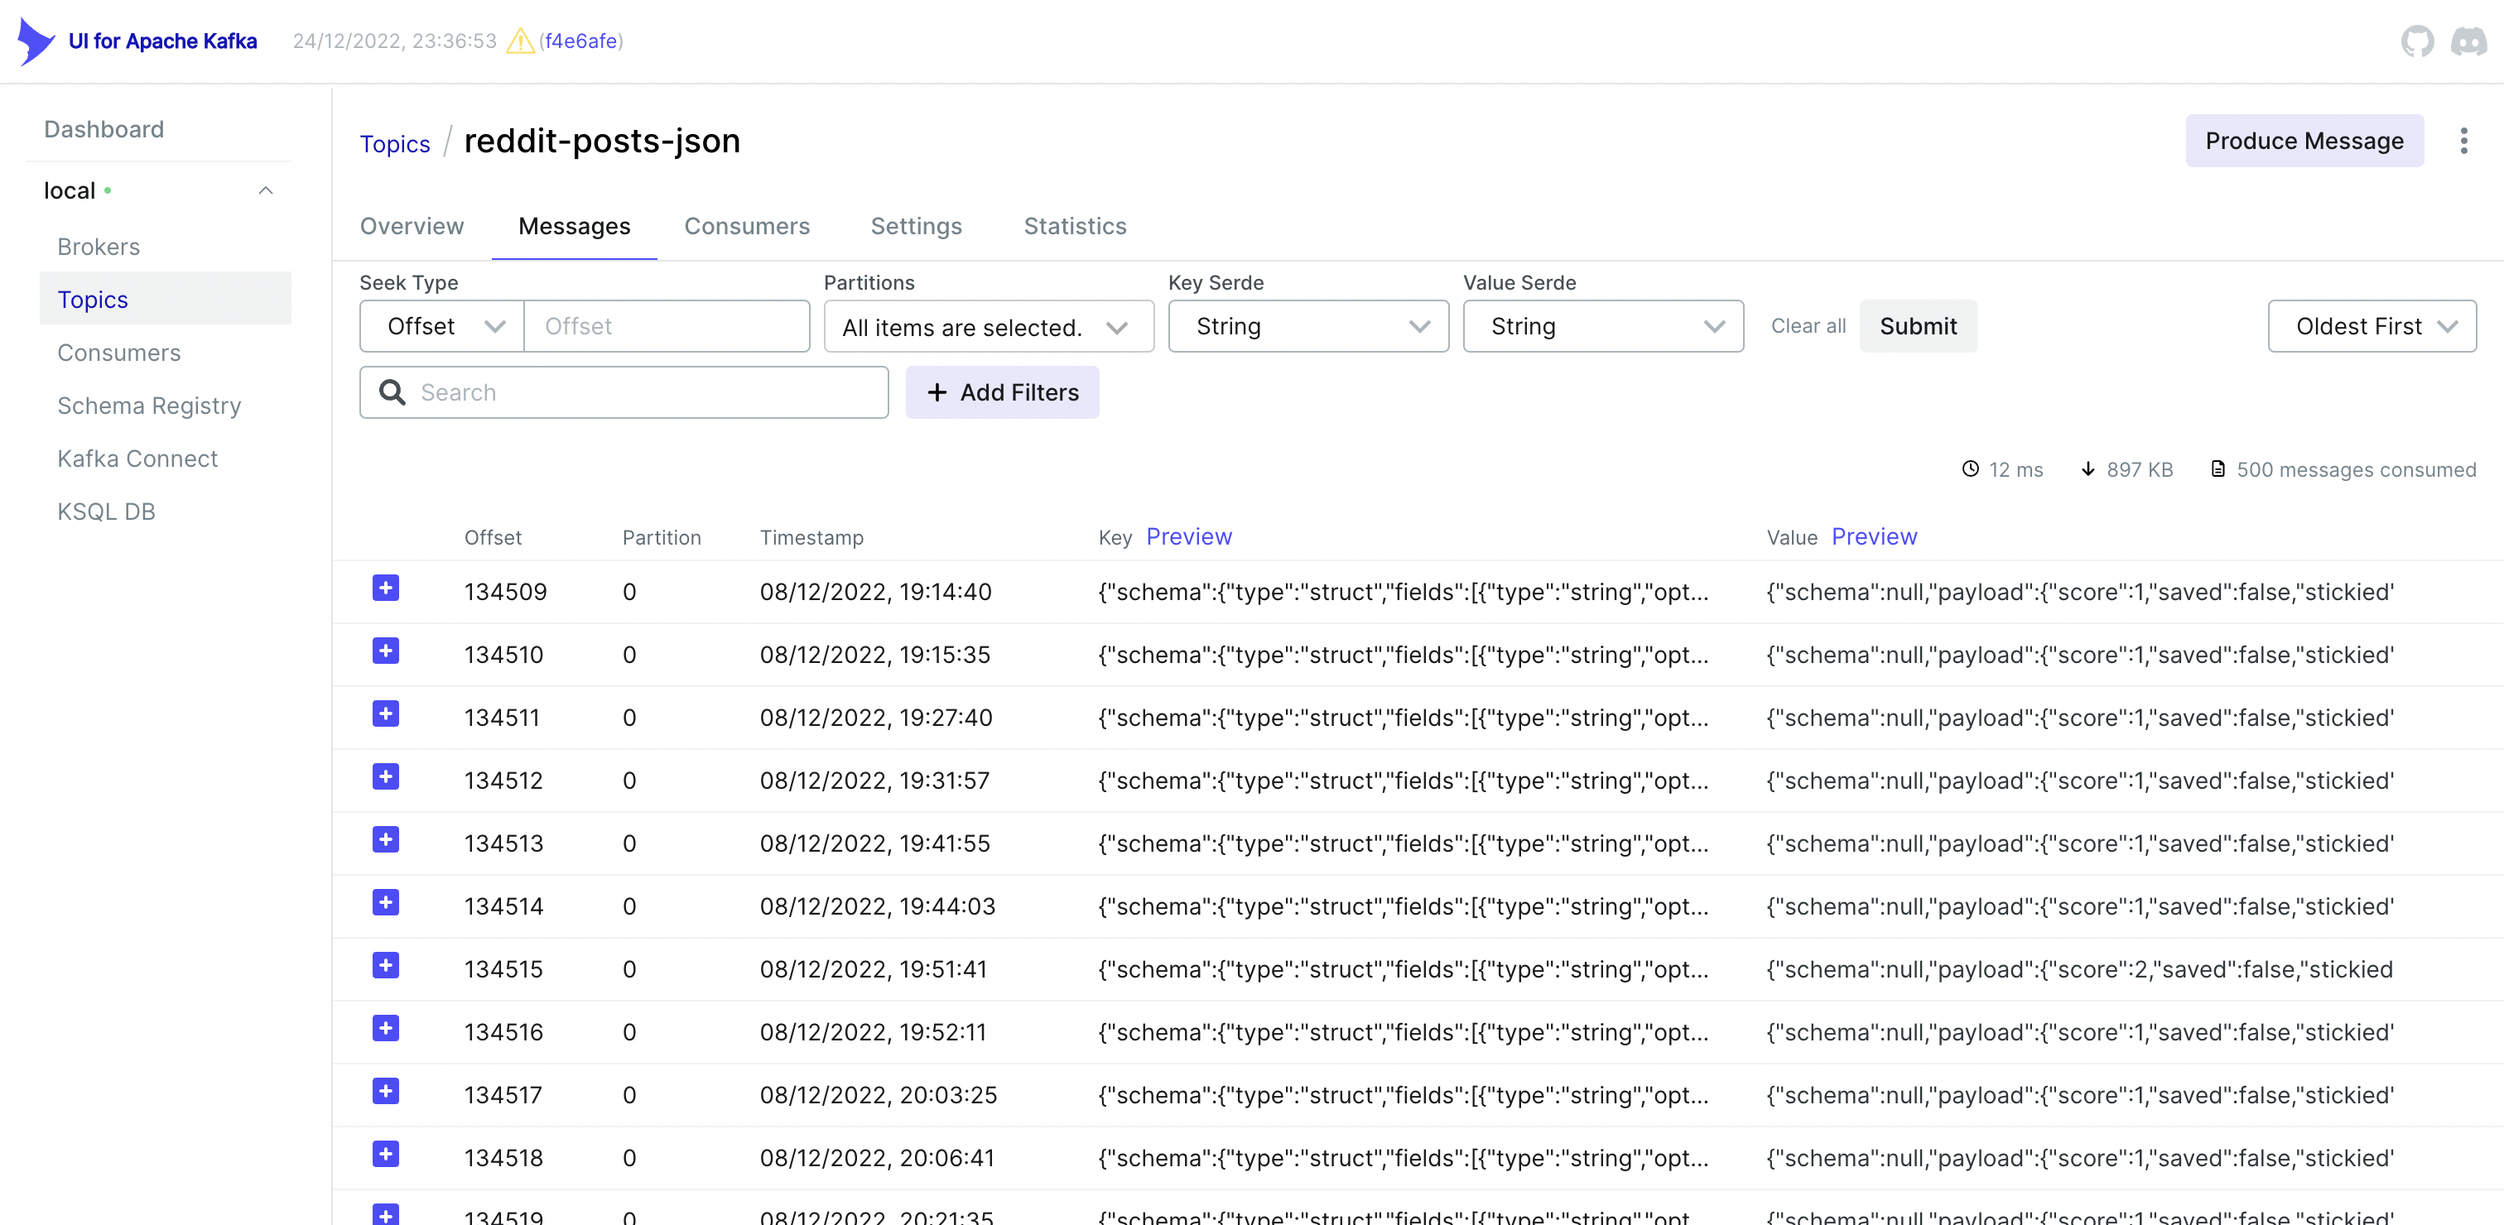The image size is (2504, 1225).
Task: Open the GitHub icon link
Action: (2416, 41)
